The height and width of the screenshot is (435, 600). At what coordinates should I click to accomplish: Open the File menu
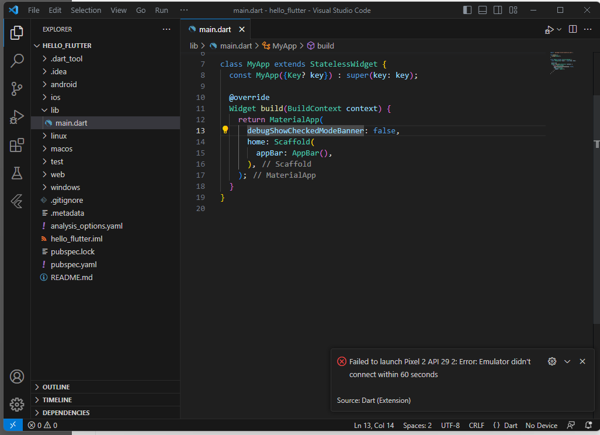[34, 10]
